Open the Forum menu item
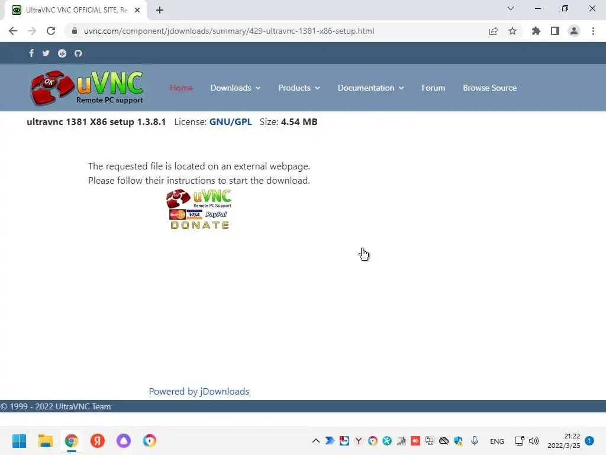This screenshot has height=455, width=606. coord(433,88)
